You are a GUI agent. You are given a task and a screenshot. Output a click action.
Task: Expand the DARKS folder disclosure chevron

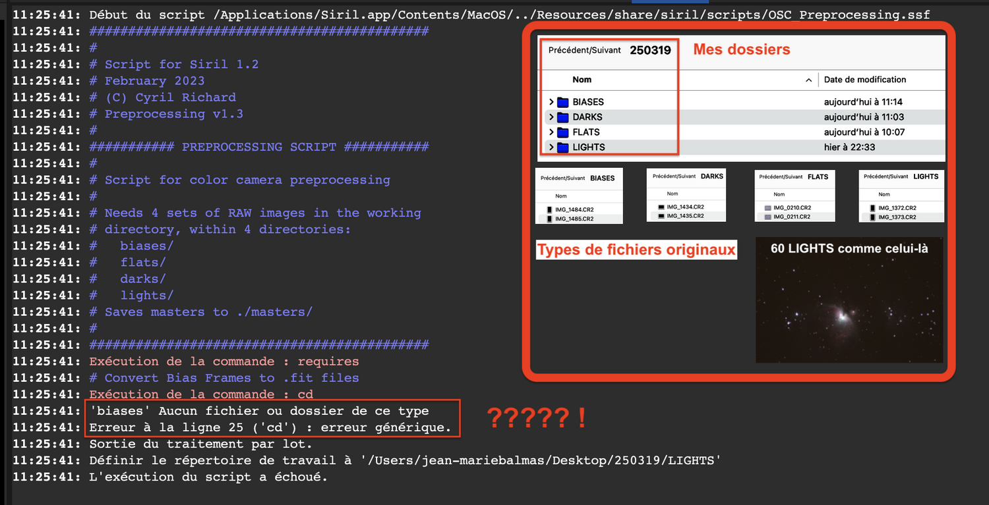[551, 117]
